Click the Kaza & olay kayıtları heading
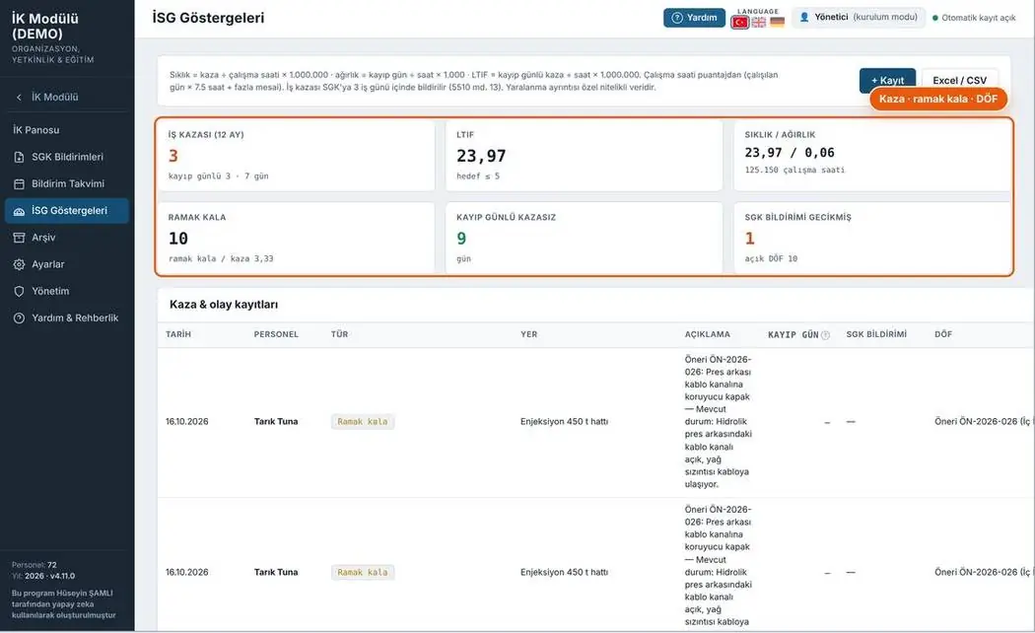 click(x=224, y=305)
